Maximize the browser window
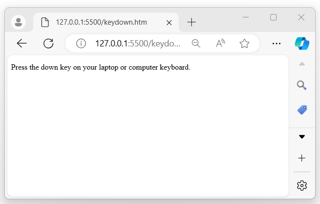The width and height of the screenshot is (320, 204). [274, 17]
